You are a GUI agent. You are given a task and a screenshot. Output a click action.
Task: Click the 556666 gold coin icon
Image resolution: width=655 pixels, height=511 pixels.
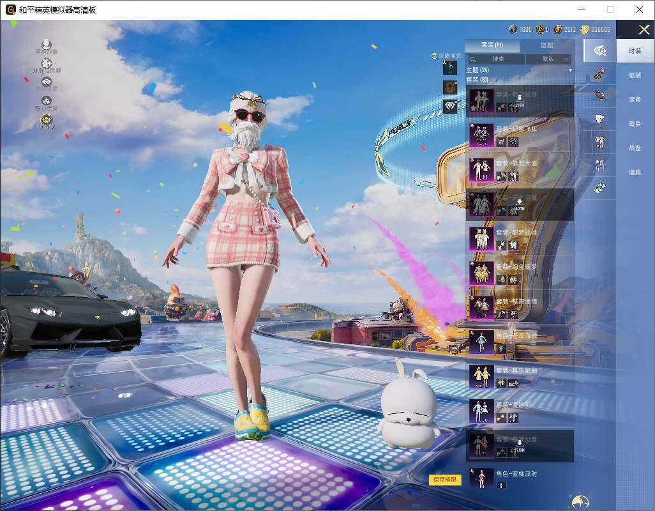click(584, 29)
